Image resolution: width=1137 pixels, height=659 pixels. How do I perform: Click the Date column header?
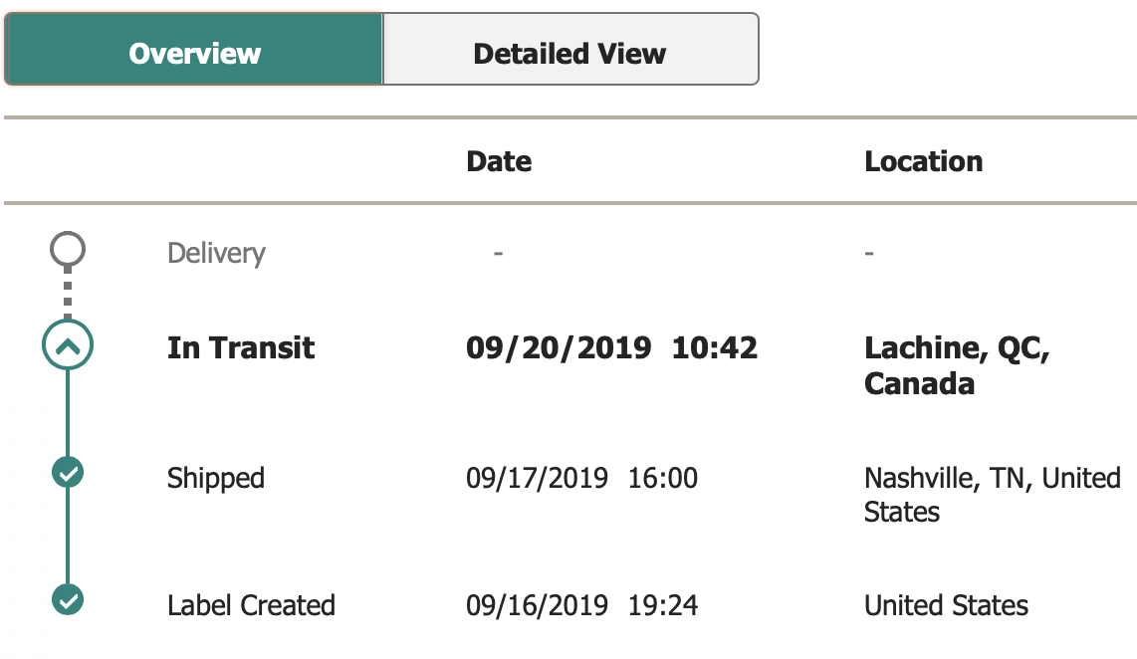[x=499, y=162]
